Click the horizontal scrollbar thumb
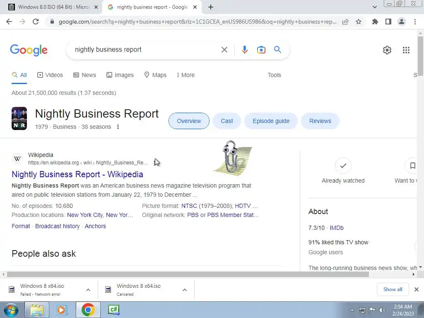 188,274
